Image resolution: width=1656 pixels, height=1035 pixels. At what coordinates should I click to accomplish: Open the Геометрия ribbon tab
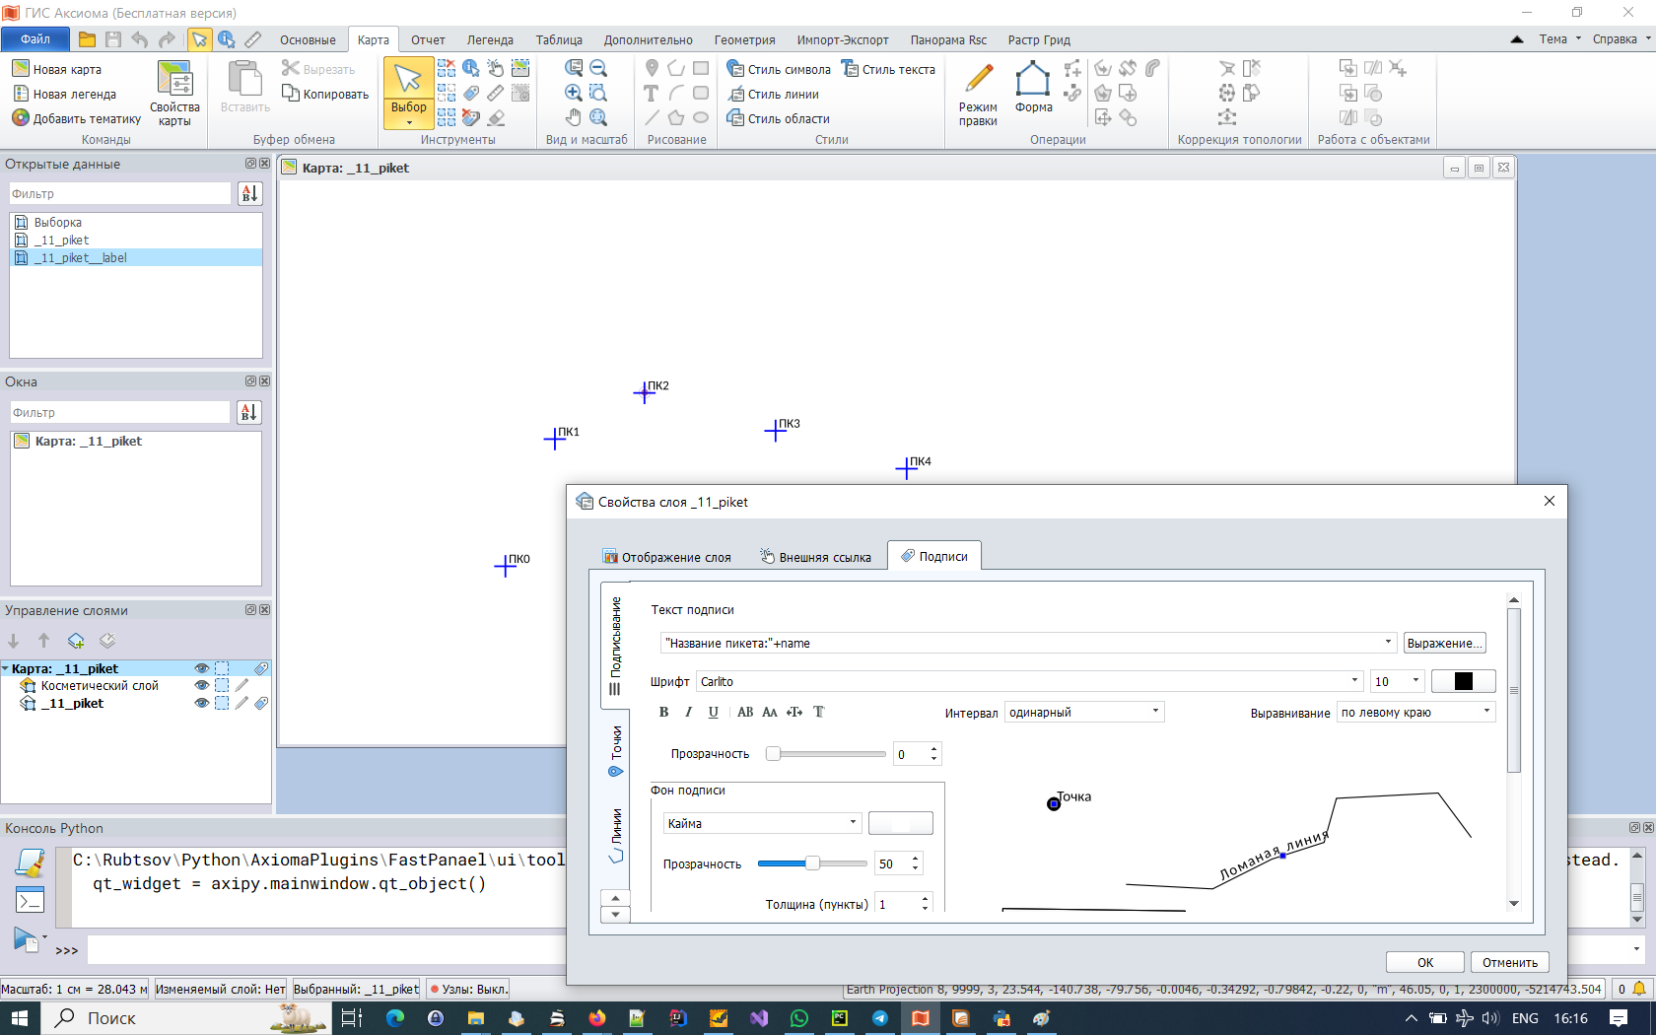(744, 40)
